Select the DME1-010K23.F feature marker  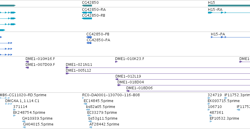pos(116,62)
